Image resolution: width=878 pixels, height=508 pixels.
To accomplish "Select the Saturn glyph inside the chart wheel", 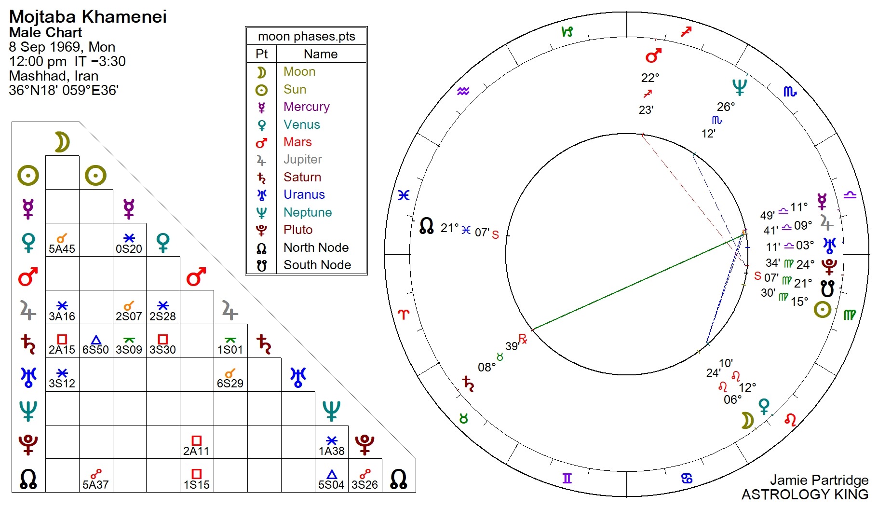I will [x=468, y=384].
